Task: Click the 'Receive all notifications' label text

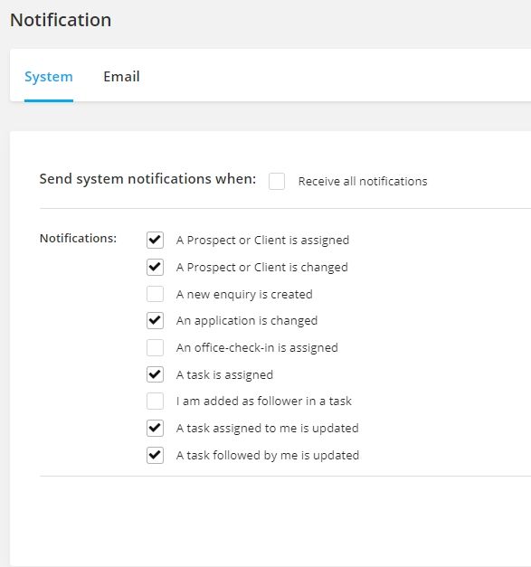Action: tap(363, 181)
